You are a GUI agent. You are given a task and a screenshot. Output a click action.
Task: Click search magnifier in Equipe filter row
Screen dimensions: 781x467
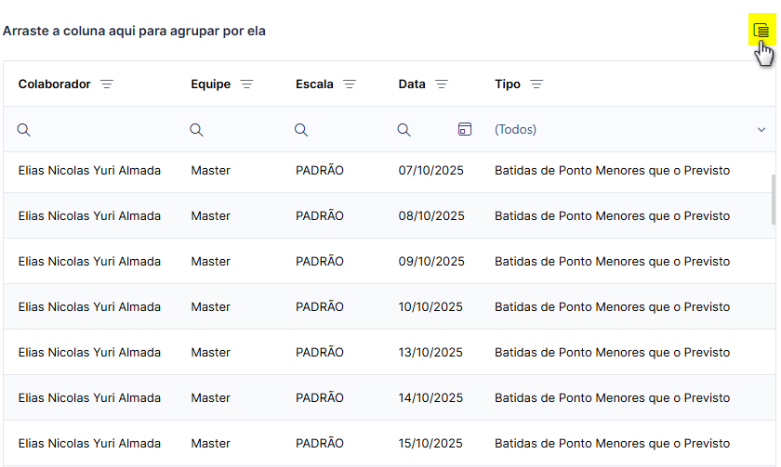[196, 130]
